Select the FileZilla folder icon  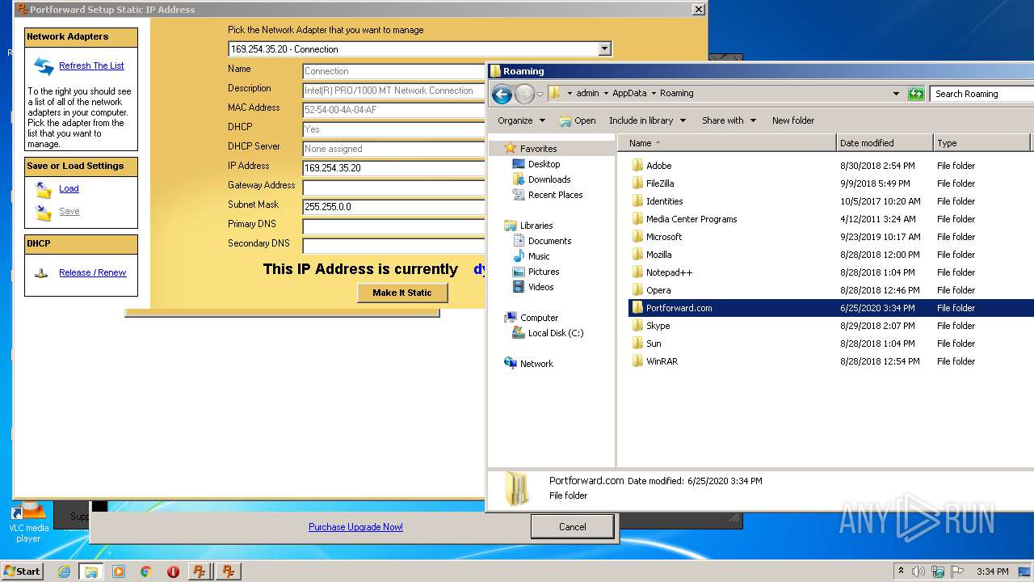637,183
